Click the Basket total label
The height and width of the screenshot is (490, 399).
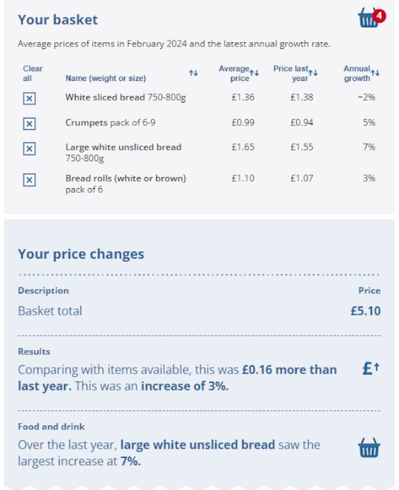tap(50, 311)
